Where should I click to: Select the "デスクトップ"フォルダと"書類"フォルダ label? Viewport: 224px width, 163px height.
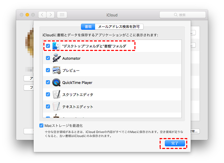click(94, 46)
